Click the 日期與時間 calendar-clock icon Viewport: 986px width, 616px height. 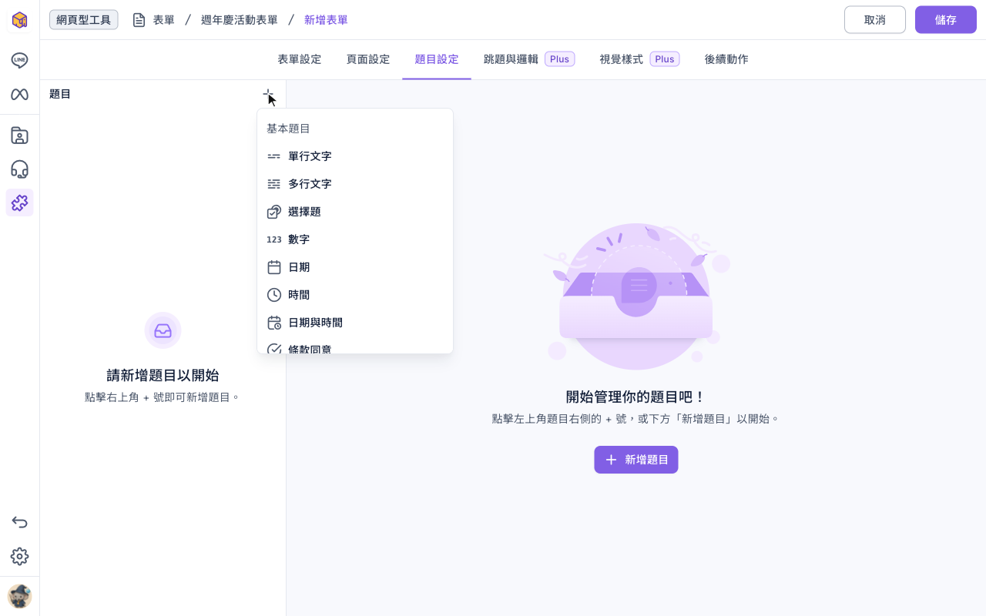pos(273,323)
